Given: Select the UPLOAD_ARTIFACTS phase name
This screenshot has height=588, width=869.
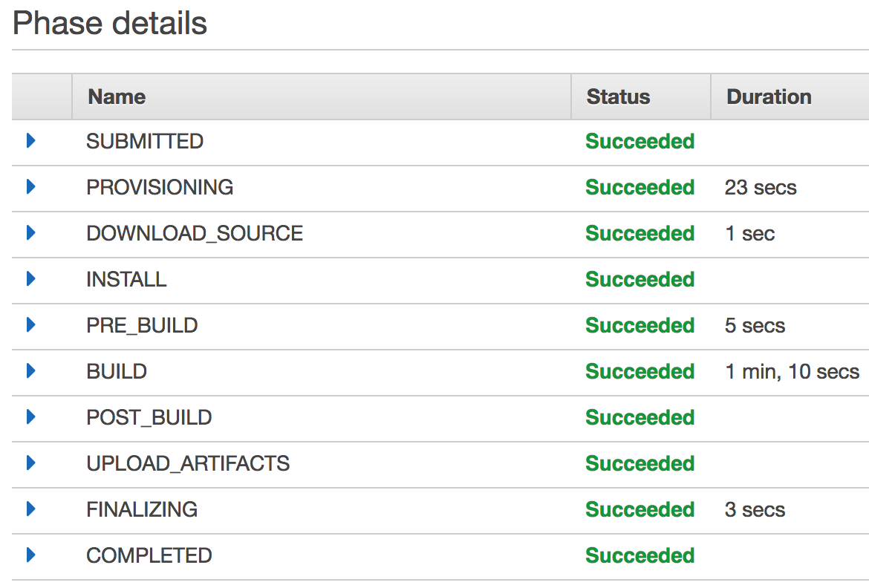Looking at the screenshot, I should click(188, 463).
